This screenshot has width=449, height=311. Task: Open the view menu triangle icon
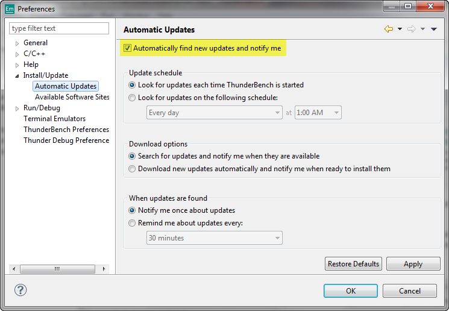tap(434, 30)
